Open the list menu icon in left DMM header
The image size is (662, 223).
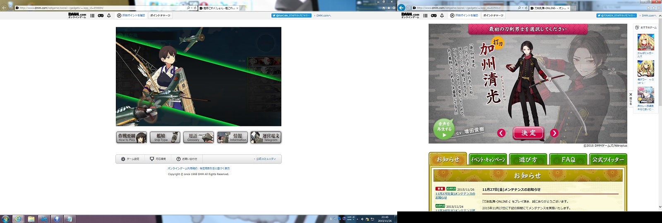92,16
